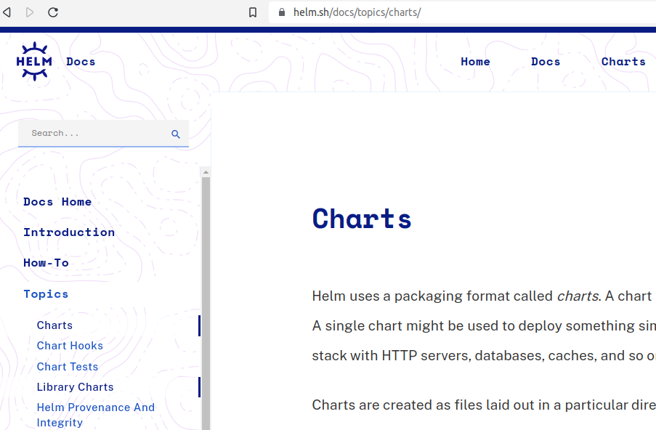Screen dimensions: 656x430
Task: Click the browser reload icon
Action: pos(52,12)
